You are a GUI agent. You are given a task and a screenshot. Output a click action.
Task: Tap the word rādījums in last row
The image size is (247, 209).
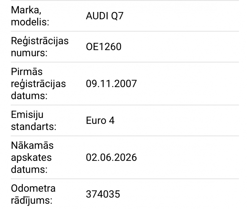coord(31,200)
